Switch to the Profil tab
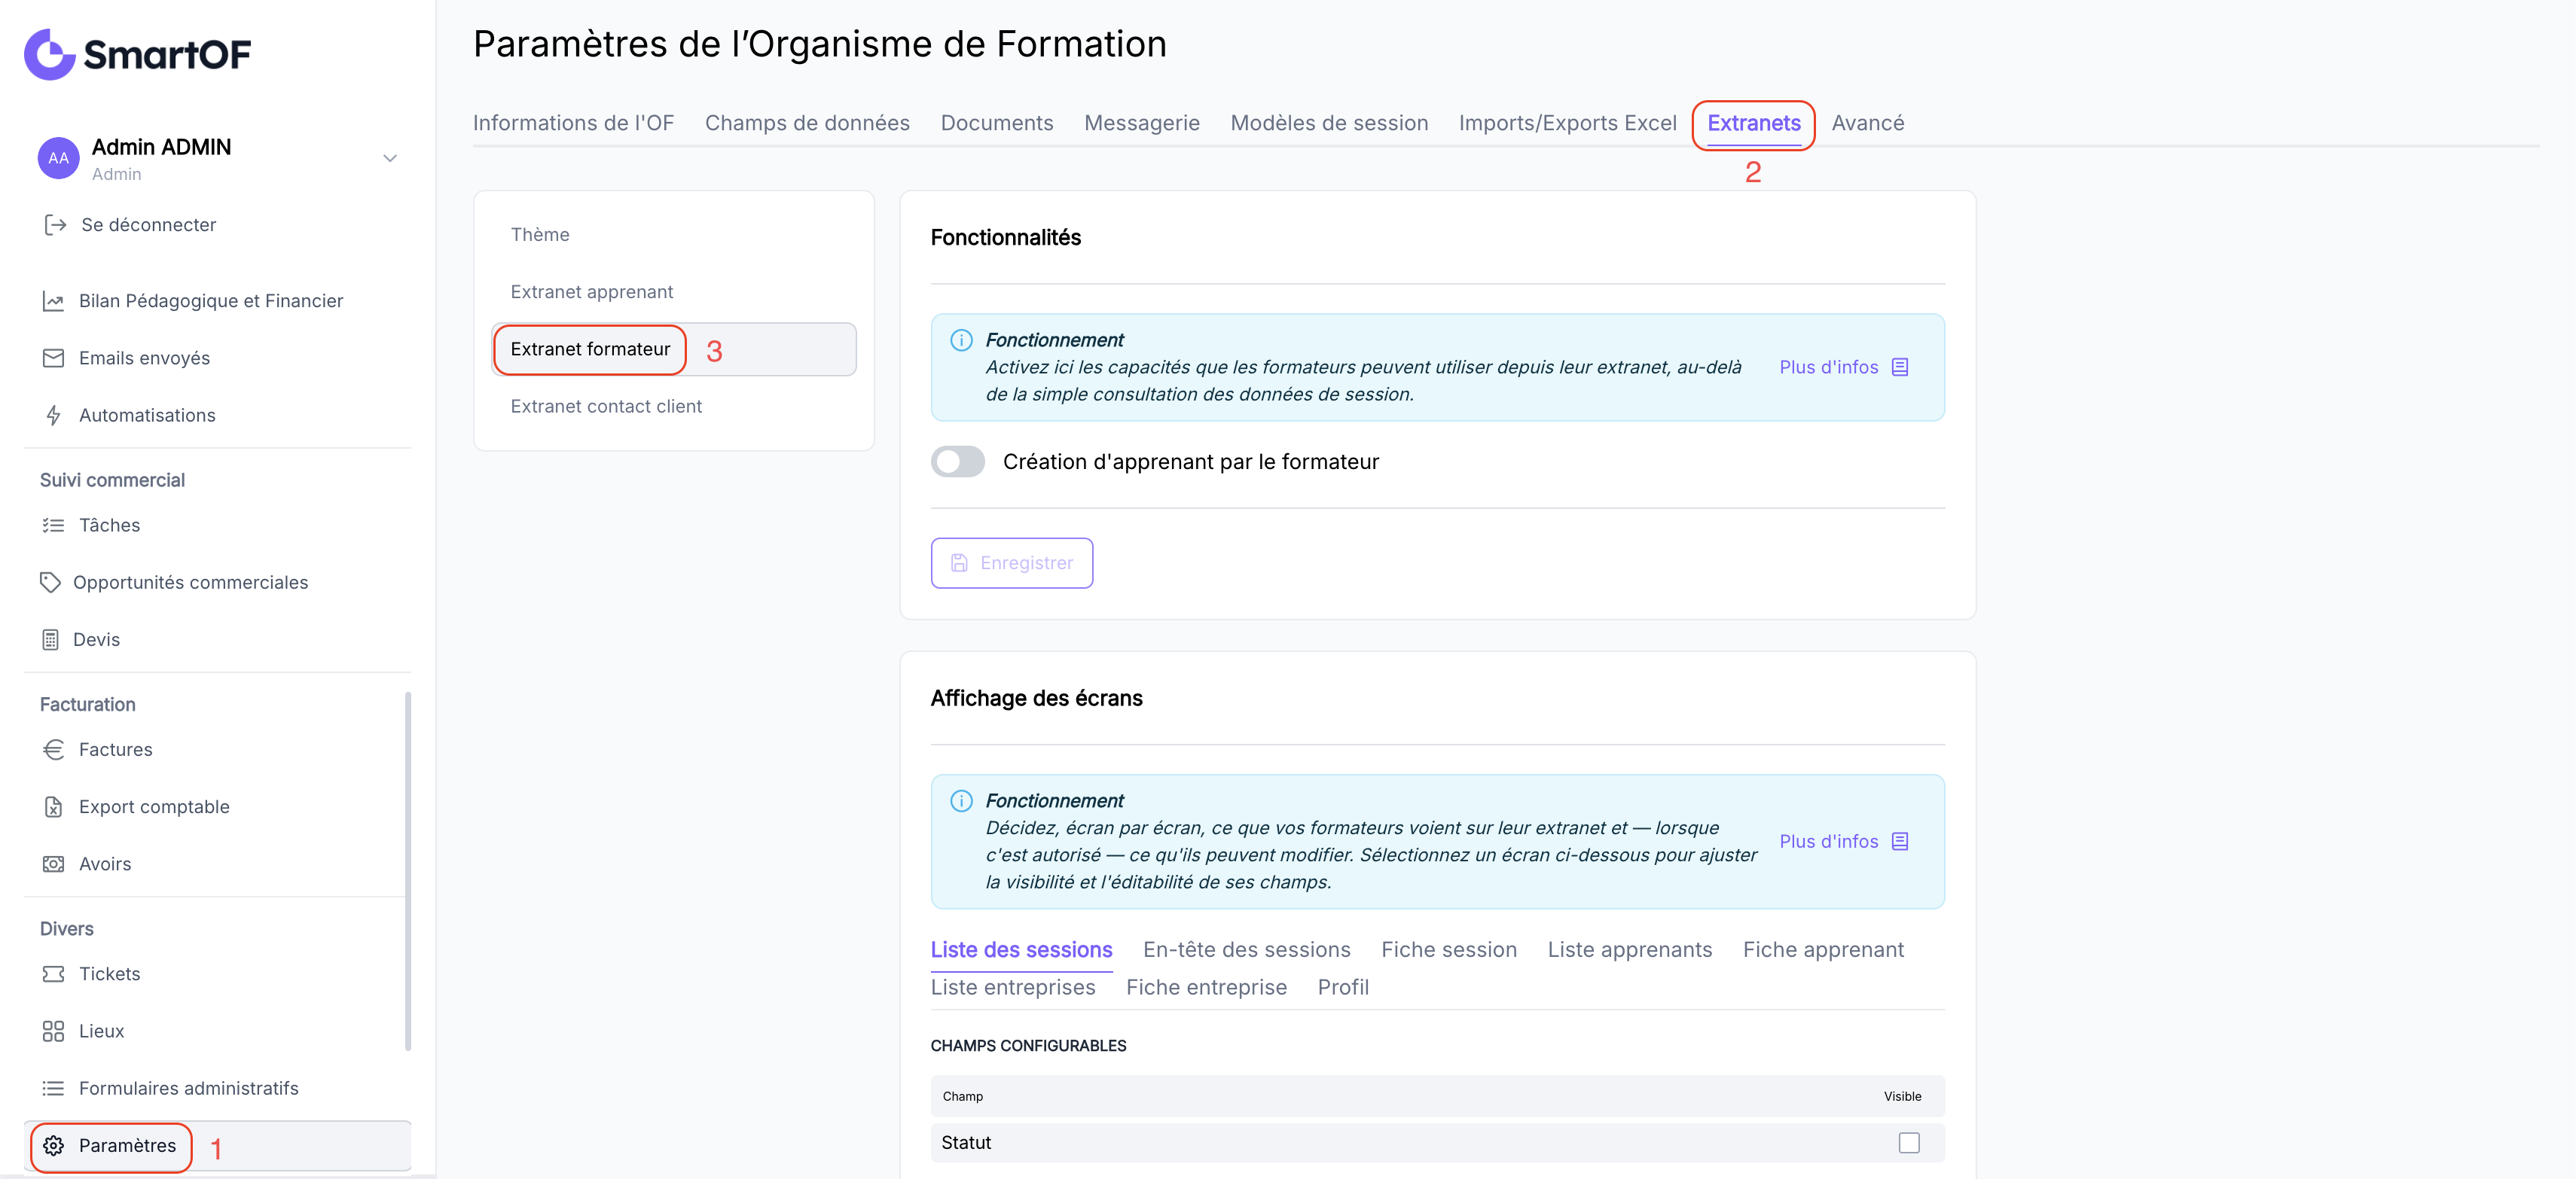The height and width of the screenshot is (1179, 2576). point(1343,987)
